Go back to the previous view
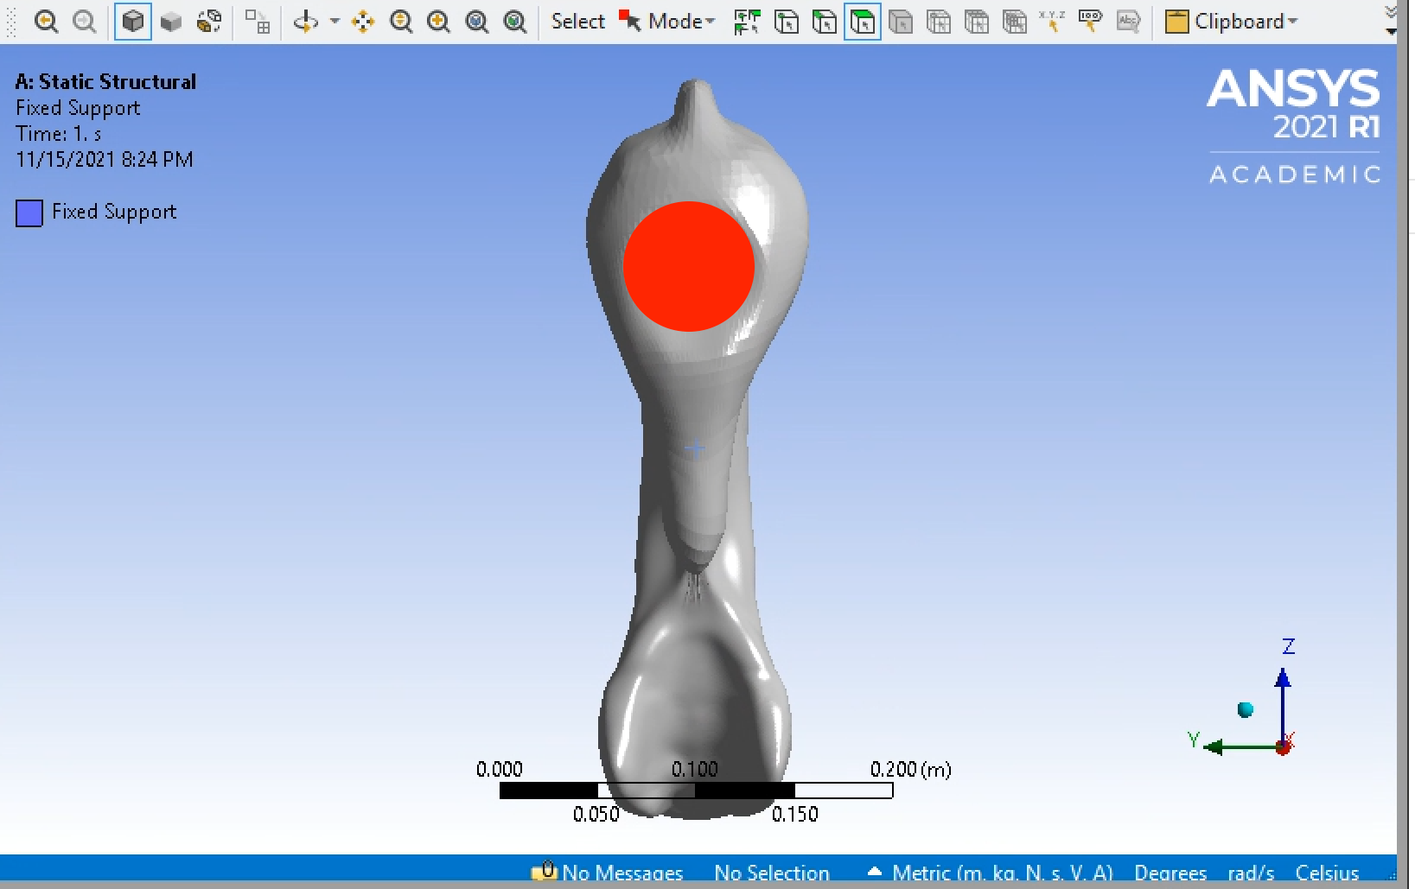 47,22
